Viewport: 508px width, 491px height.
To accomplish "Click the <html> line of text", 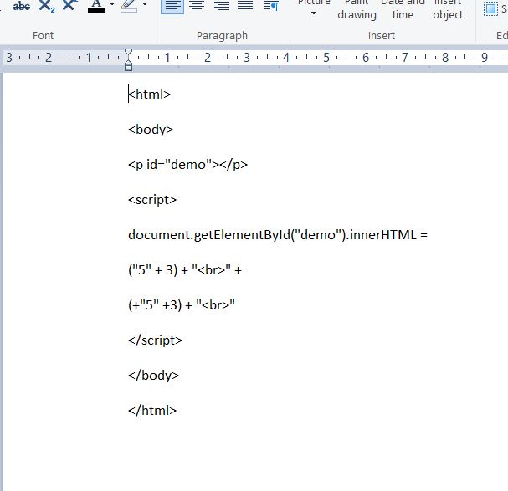I will pyautogui.click(x=149, y=95).
